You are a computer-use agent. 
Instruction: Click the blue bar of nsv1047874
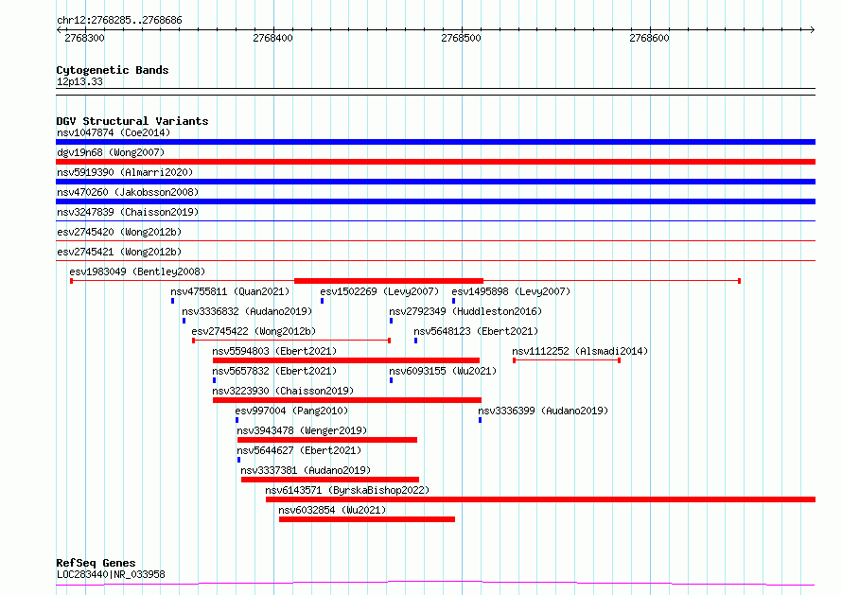coord(435,142)
